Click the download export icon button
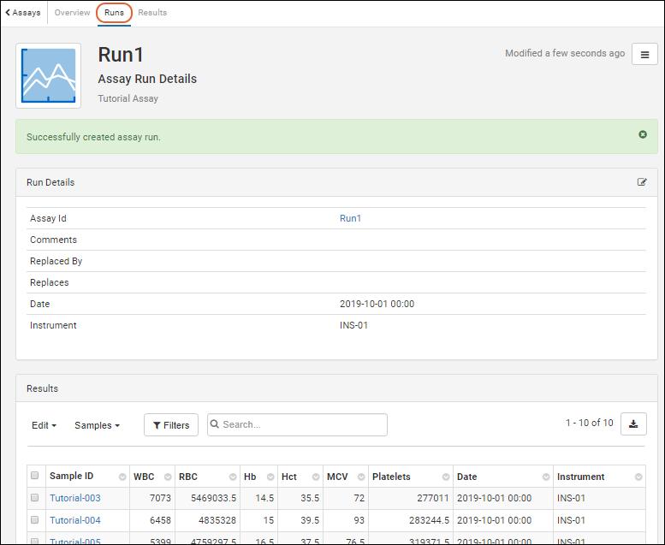 [x=633, y=424]
